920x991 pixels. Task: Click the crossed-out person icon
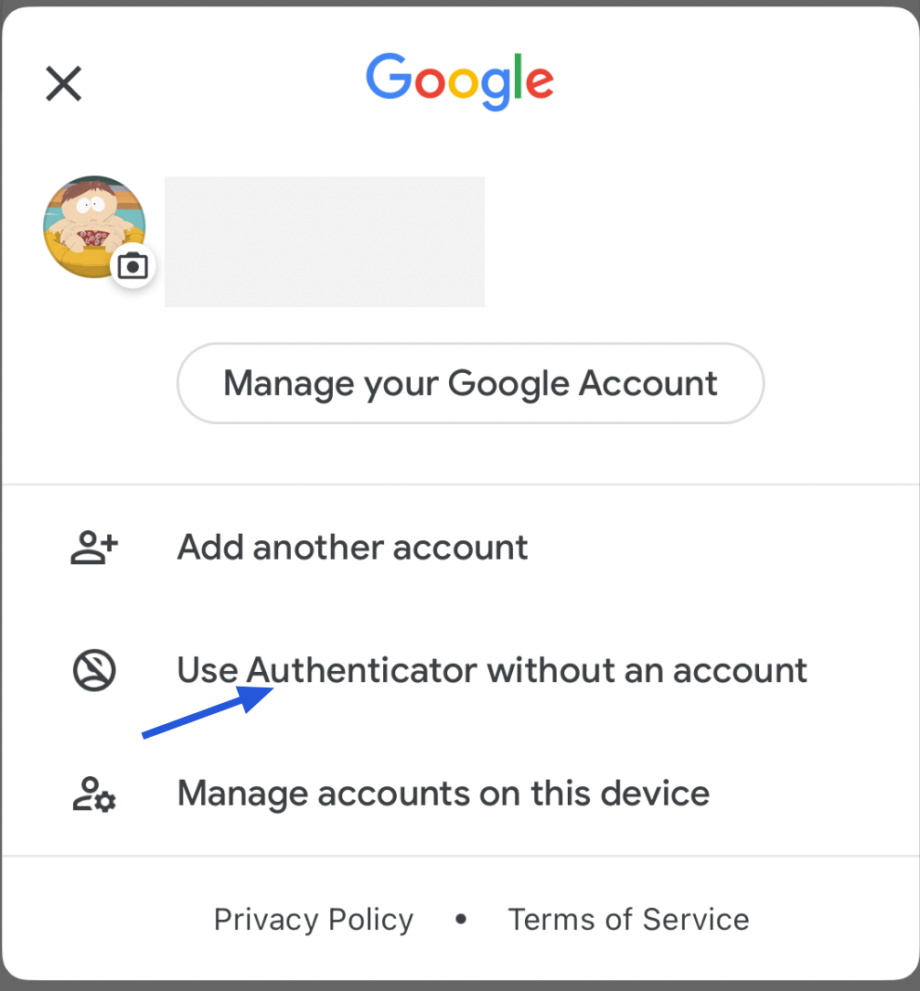click(94, 670)
